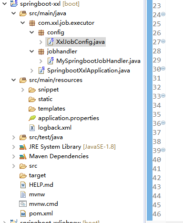Select mvnw.cmd file name

coord(43,204)
